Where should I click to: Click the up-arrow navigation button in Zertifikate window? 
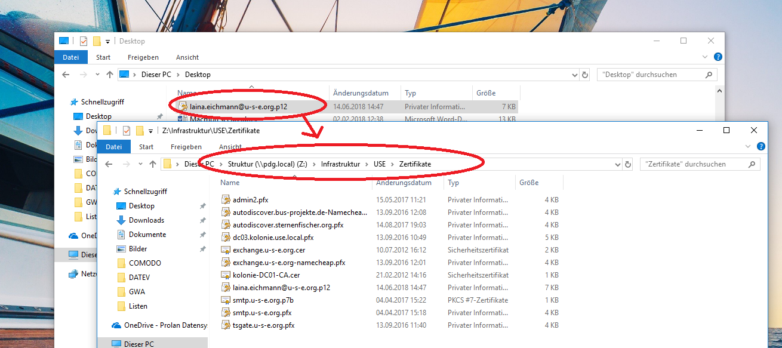[153, 164]
